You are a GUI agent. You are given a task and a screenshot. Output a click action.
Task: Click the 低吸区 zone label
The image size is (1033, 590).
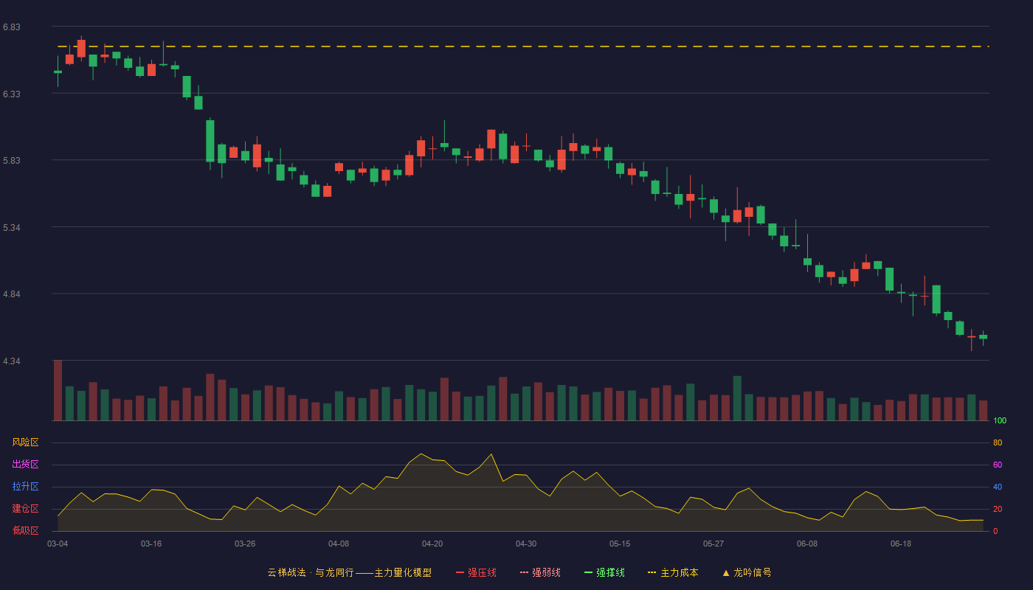tap(25, 530)
